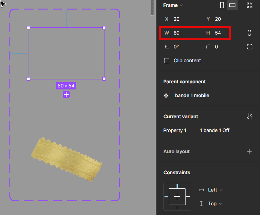The width and height of the screenshot is (260, 215).
Task: Click purple plus button below frame
Action: click(x=66, y=94)
